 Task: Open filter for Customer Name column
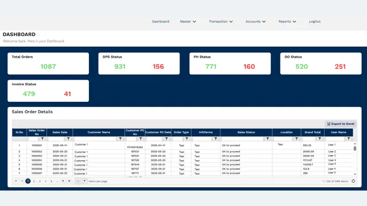pos(120,138)
